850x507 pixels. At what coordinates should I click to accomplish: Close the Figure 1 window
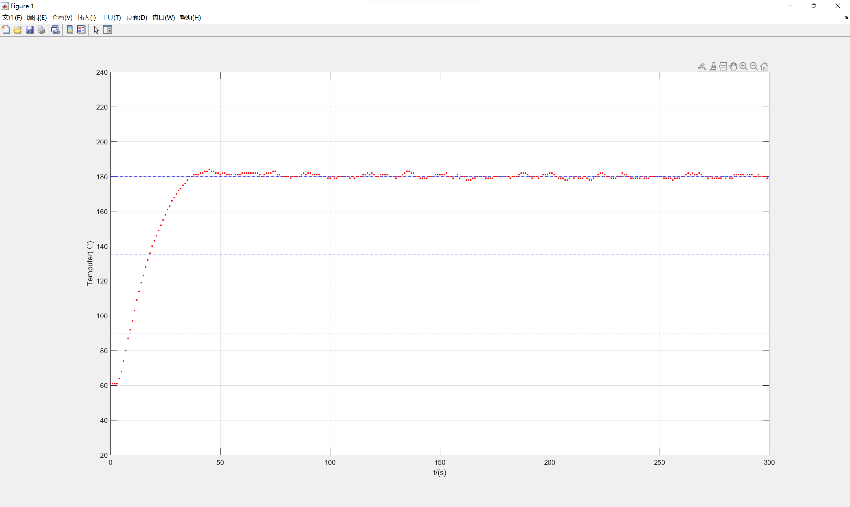point(838,6)
